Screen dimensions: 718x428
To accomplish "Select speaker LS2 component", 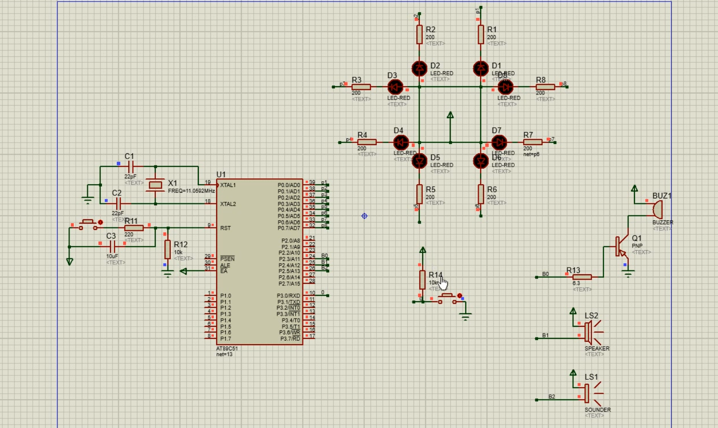I will point(593,333).
